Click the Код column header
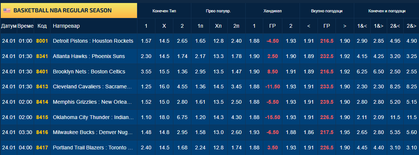 (x=42, y=26)
